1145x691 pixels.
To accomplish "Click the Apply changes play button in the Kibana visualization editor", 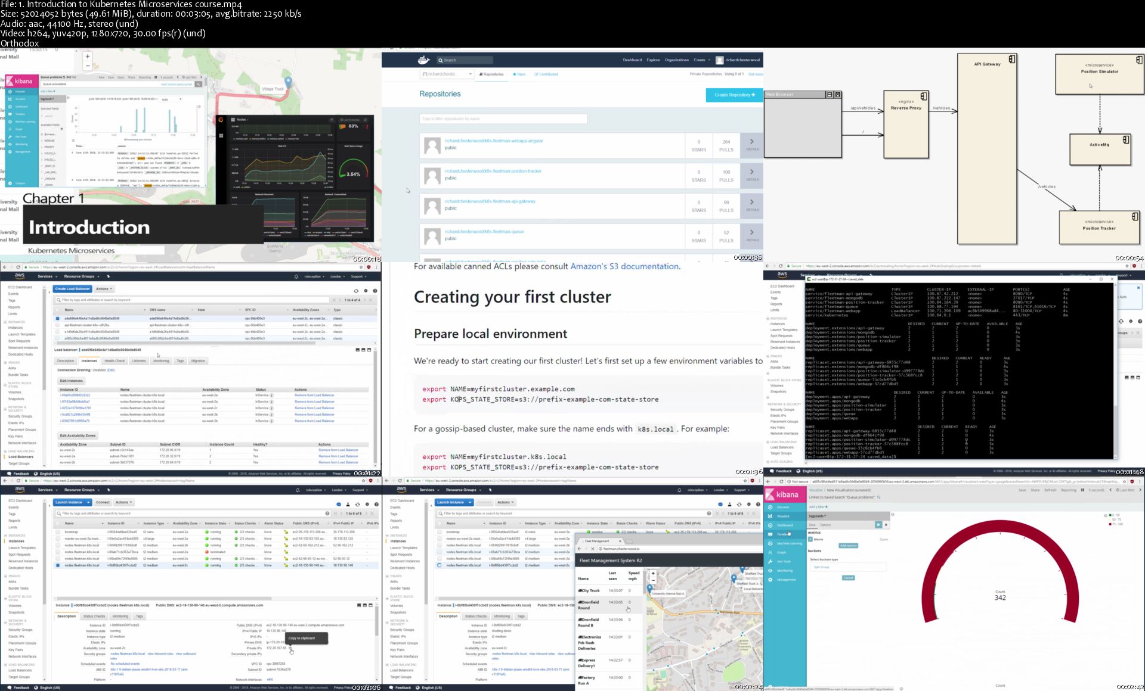I will coord(878,525).
